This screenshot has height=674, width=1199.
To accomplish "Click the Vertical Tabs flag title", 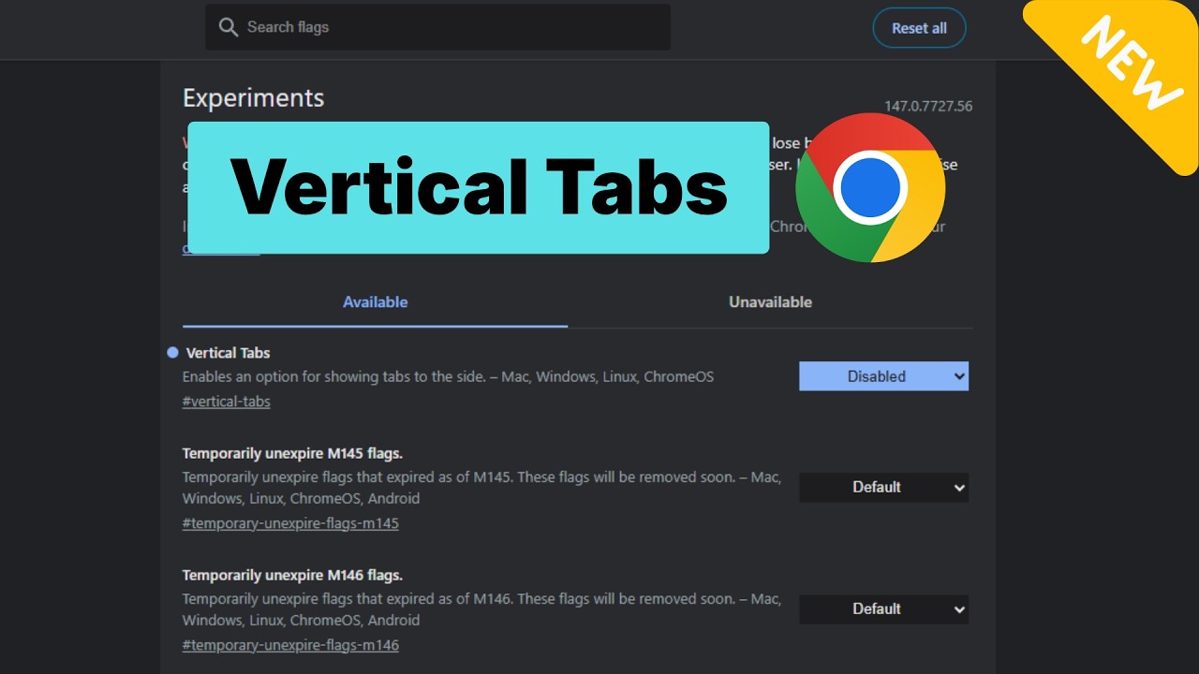I will point(228,353).
